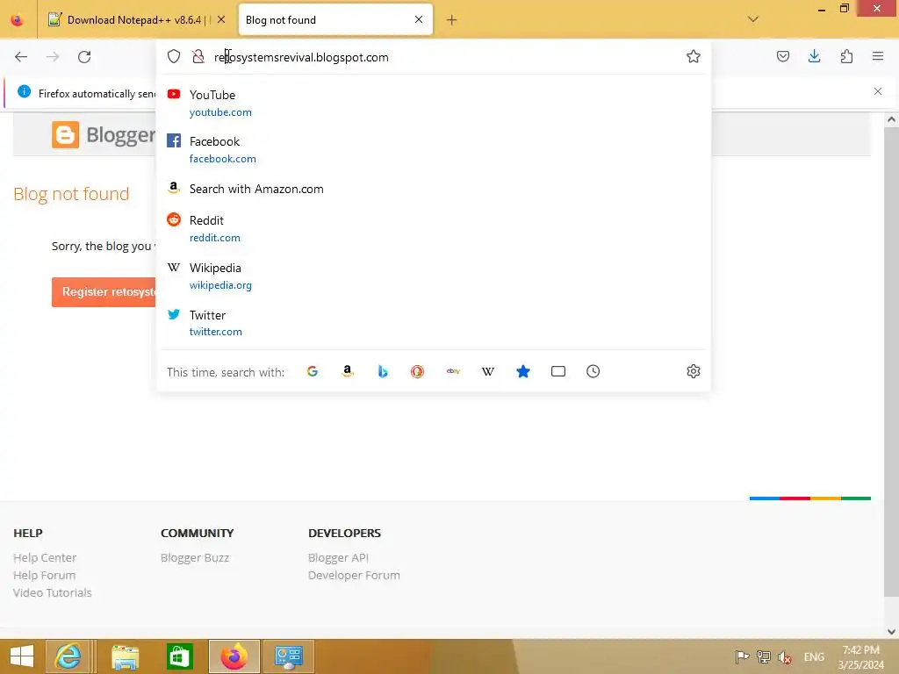Select Search with Amazon.com entry
Viewport: 899px width, 674px height.
pyautogui.click(x=434, y=189)
